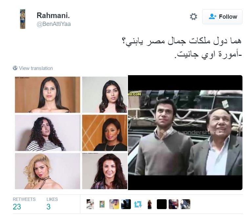
Task: Click the Arabic tweet text
Action: pos(182,48)
